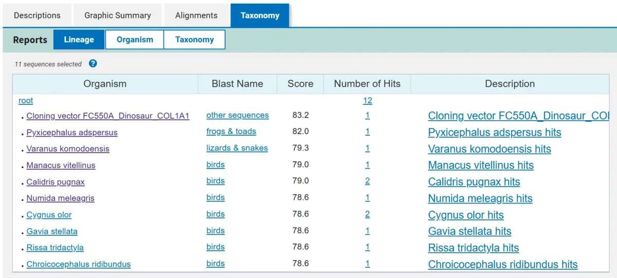Screen dimensions: 617x278
Task: Switch to the Descriptions tab
Action: (x=37, y=15)
